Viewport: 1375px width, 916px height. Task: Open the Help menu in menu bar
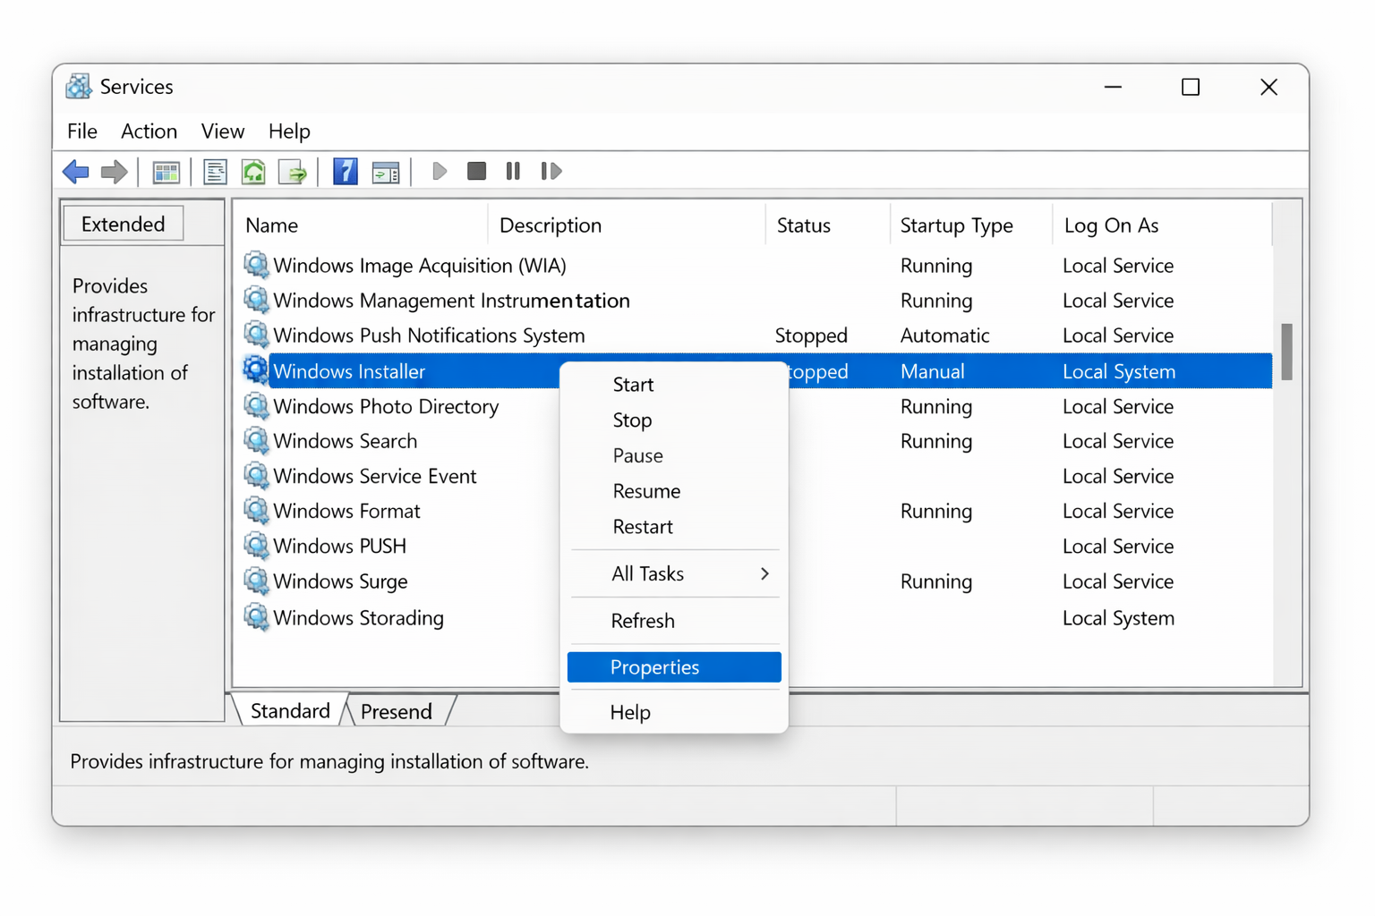click(x=289, y=131)
